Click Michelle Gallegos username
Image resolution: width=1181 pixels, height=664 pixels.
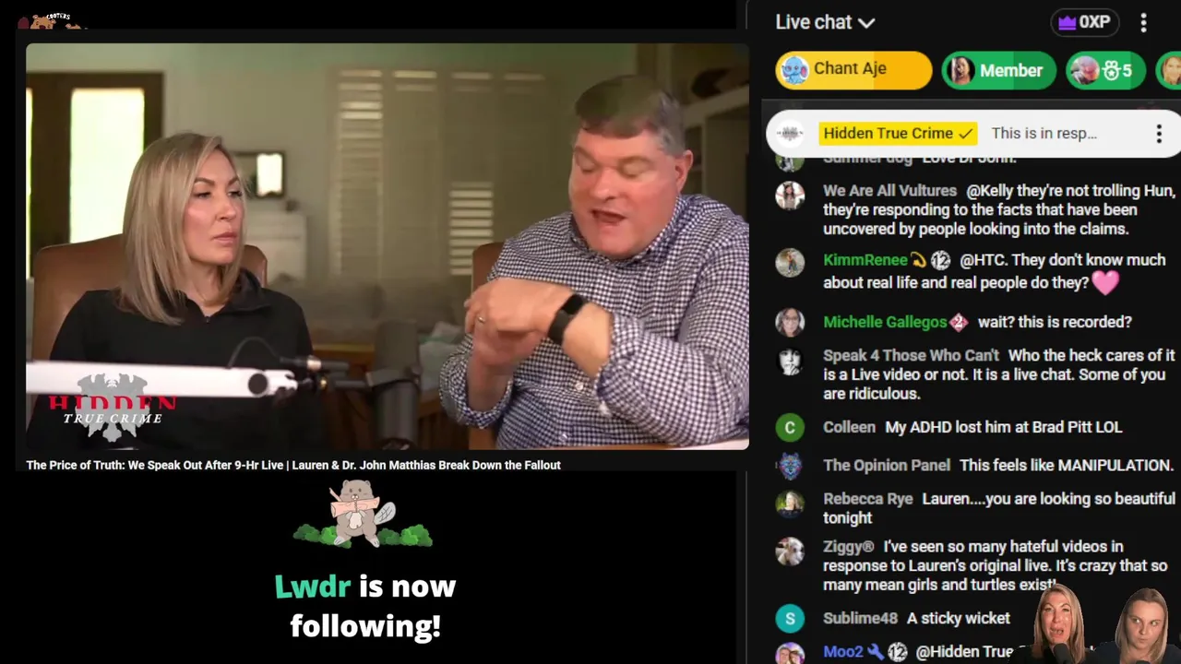click(885, 322)
